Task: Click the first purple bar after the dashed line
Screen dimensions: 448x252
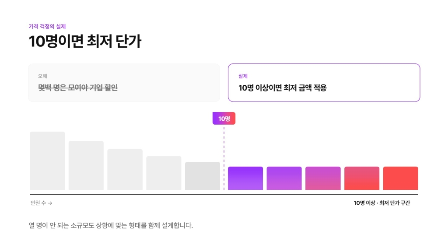Action: pos(245,178)
